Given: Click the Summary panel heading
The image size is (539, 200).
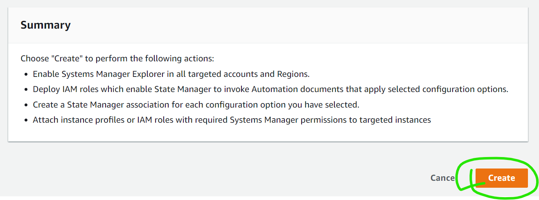Looking at the screenshot, I should coord(45,25).
